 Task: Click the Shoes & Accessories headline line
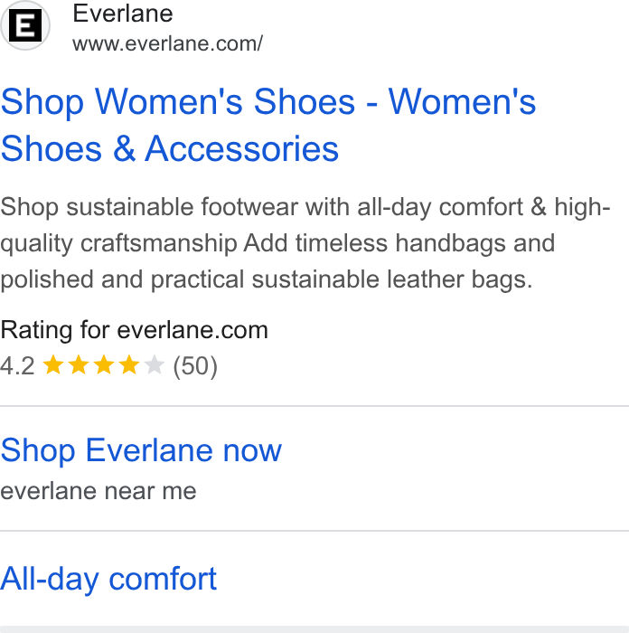point(170,149)
